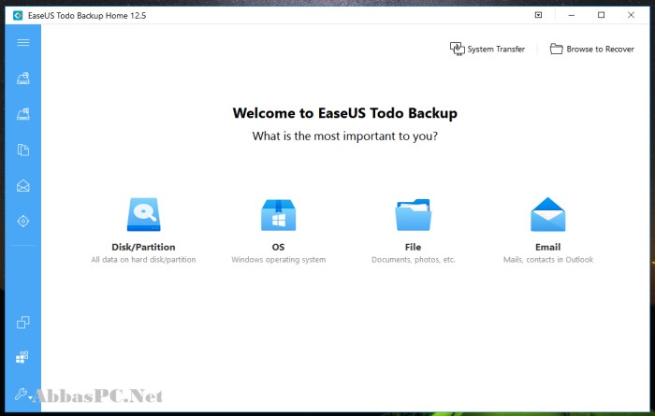Open System Backup in sidebar

23,113
